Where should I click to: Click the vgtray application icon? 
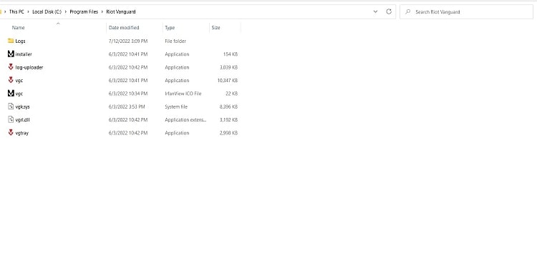[11, 133]
